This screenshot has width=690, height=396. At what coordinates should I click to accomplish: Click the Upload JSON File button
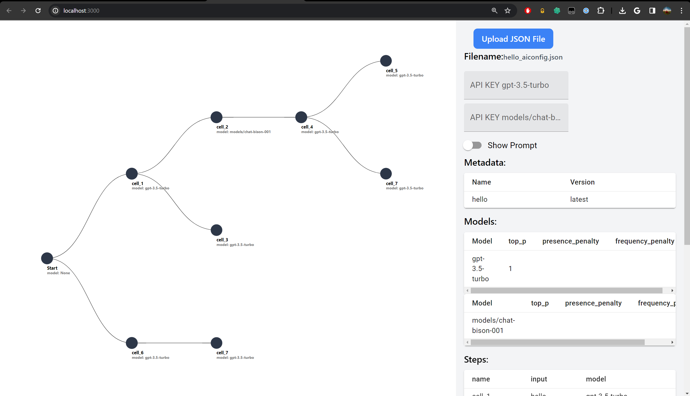click(513, 39)
